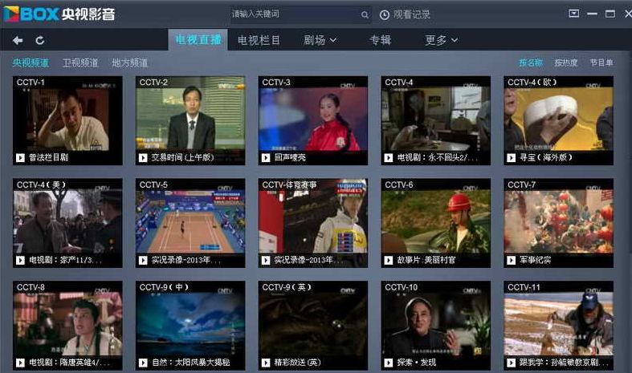The width and height of the screenshot is (632, 373).
Task: Select the 卫视频道 channel category
Action: [80, 63]
